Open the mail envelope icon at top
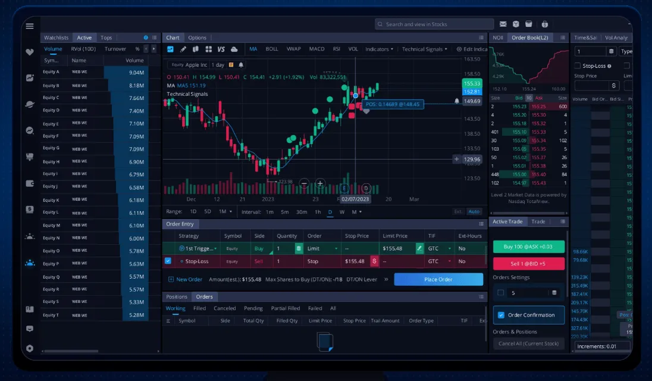 pos(503,24)
